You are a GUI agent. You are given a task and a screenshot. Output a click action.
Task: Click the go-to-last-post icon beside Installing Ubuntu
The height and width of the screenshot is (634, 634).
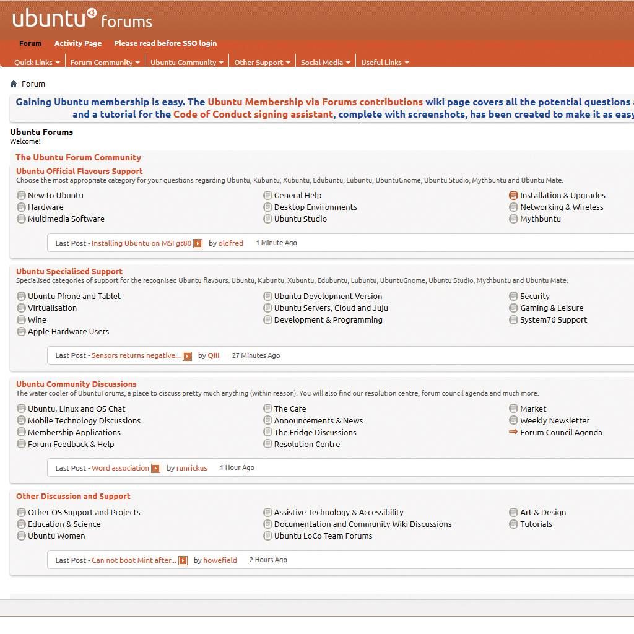point(198,244)
